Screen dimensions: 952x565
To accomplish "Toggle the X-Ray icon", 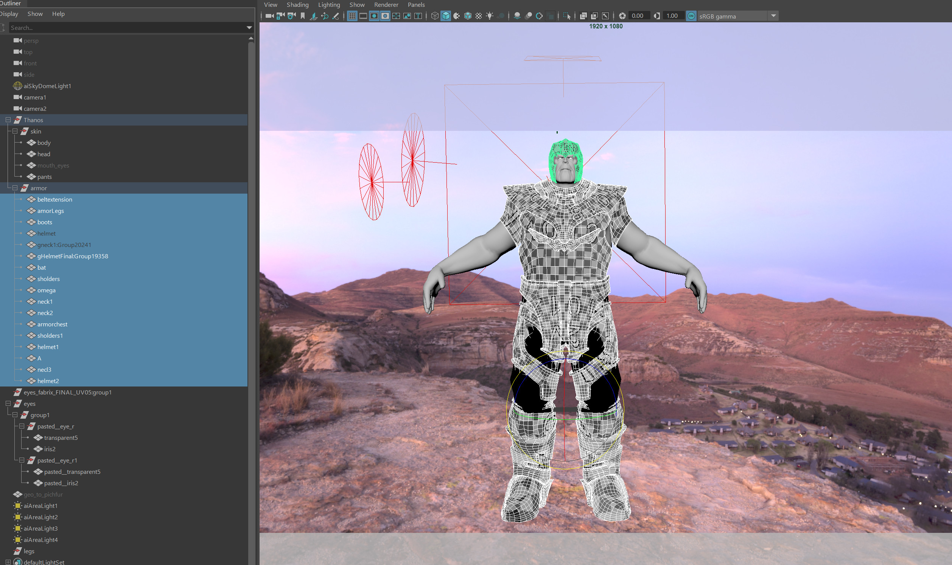I will click(583, 16).
